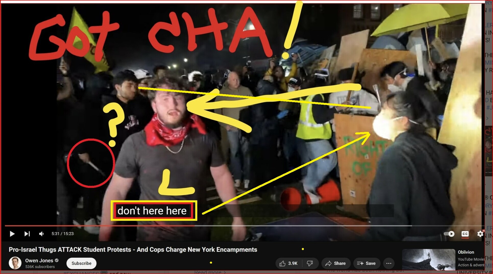Click the video title text
This screenshot has height=274, width=493.
point(133,250)
